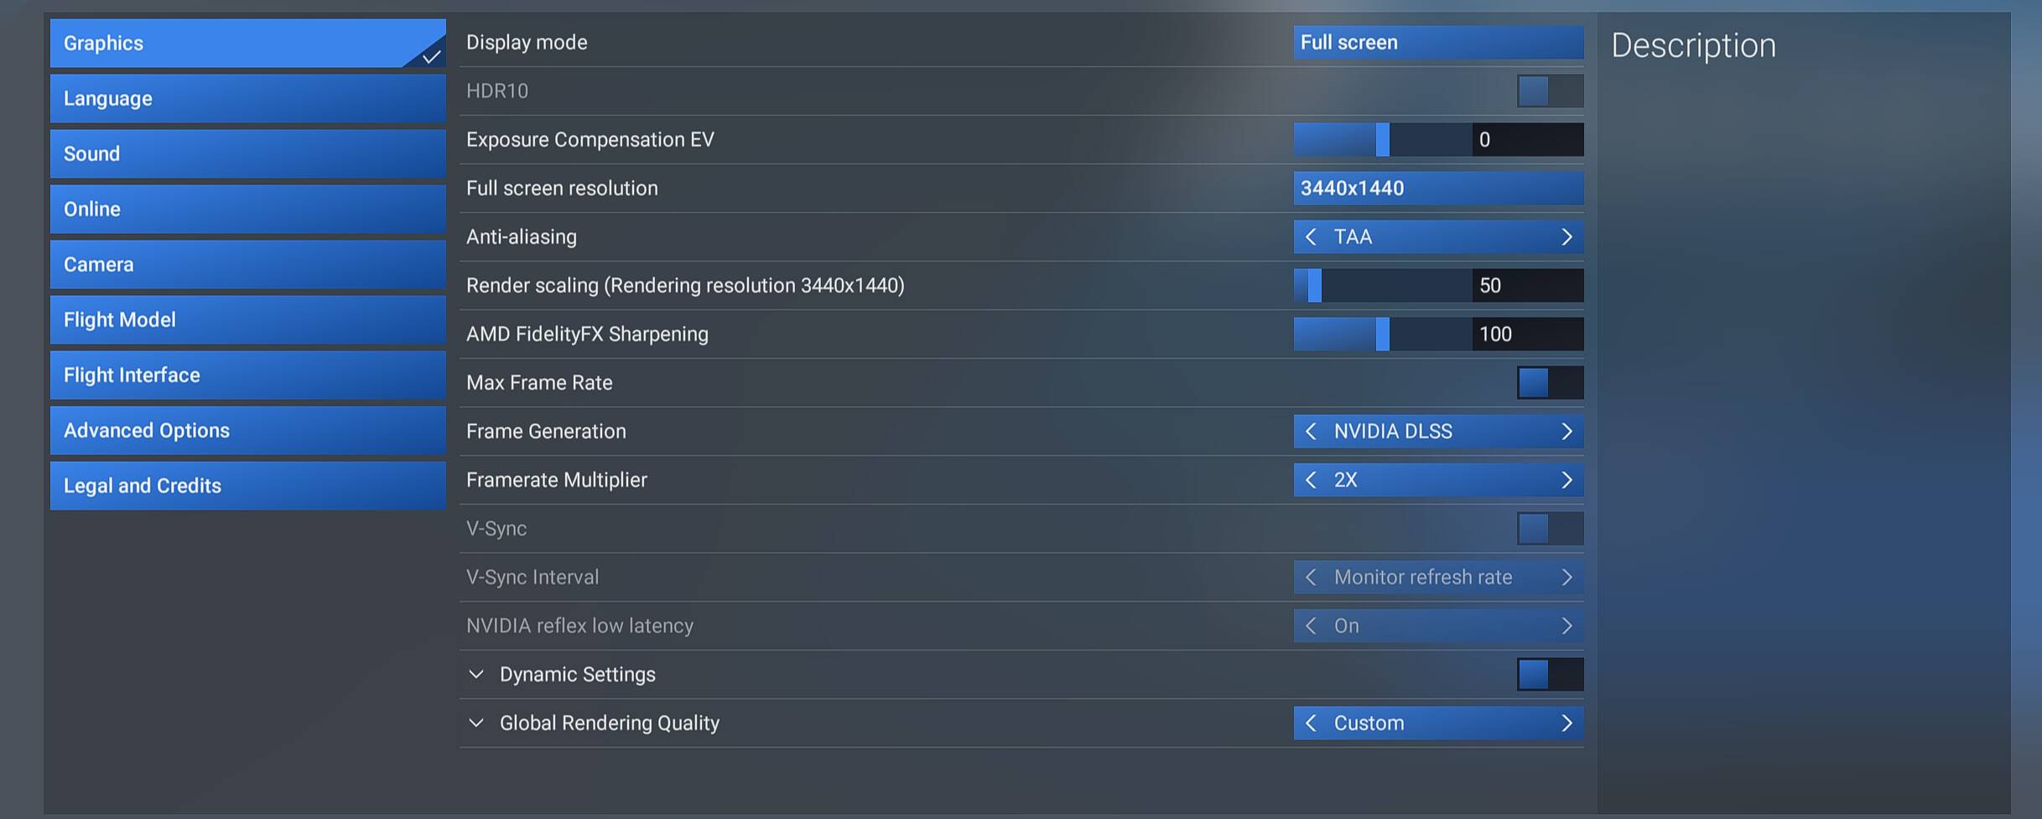The height and width of the screenshot is (819, 2042).
Task: Click the 2X framerate multiplier value
Action: click(1345, 480)
